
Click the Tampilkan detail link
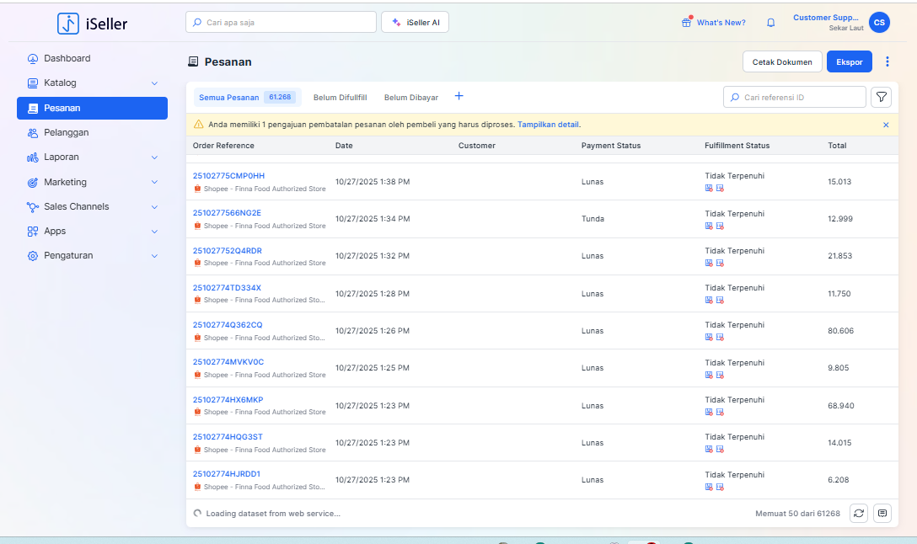coord(548,125)
